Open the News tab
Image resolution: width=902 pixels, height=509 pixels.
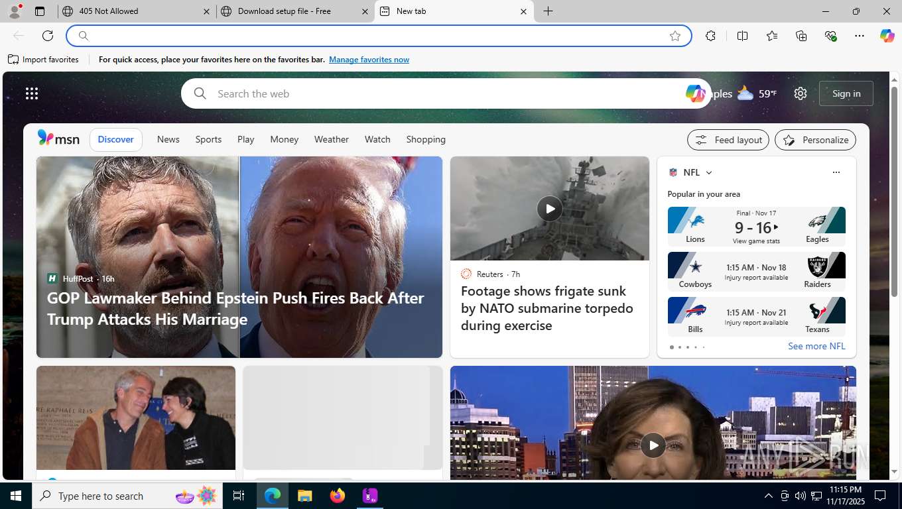(x=168, y=139)
